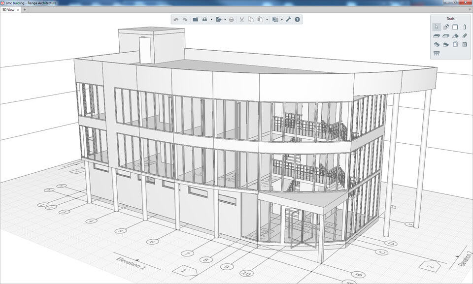
Task: Activate the Beam tool
Action: (x=465, y=36)
